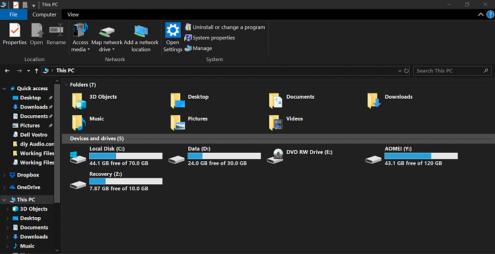
Task: Open the recent locations dropdown
Action: (x=28, y=71)
